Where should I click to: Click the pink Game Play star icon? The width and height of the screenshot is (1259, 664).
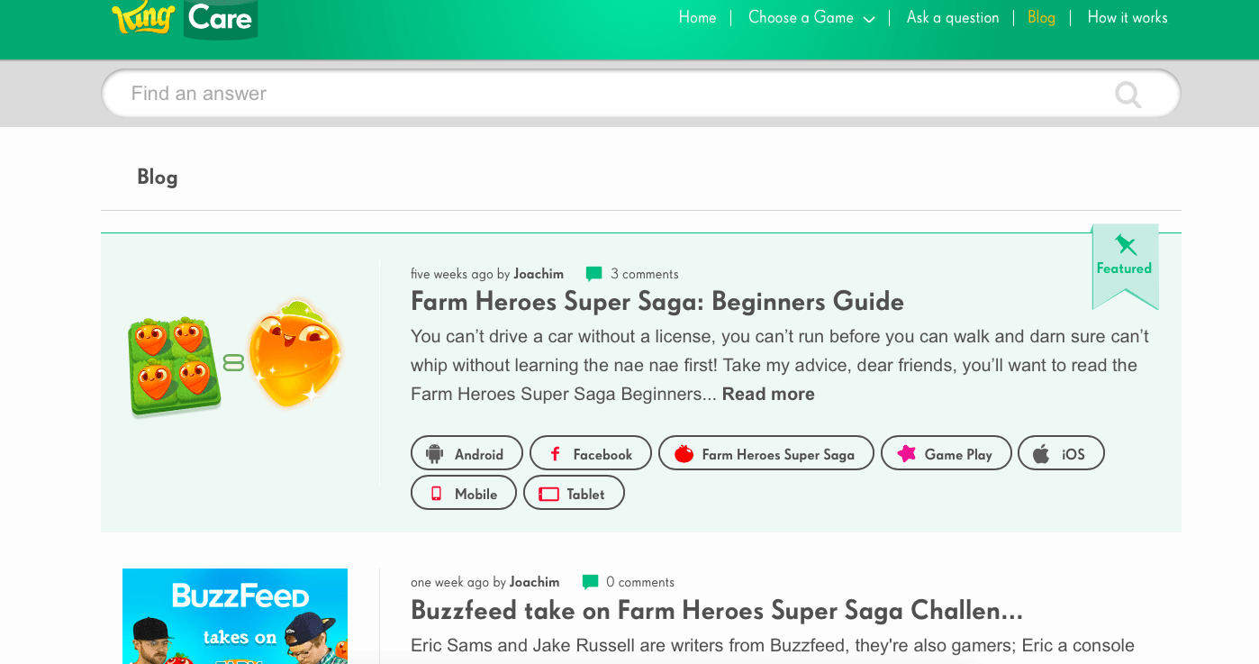(x=906, y=454)
